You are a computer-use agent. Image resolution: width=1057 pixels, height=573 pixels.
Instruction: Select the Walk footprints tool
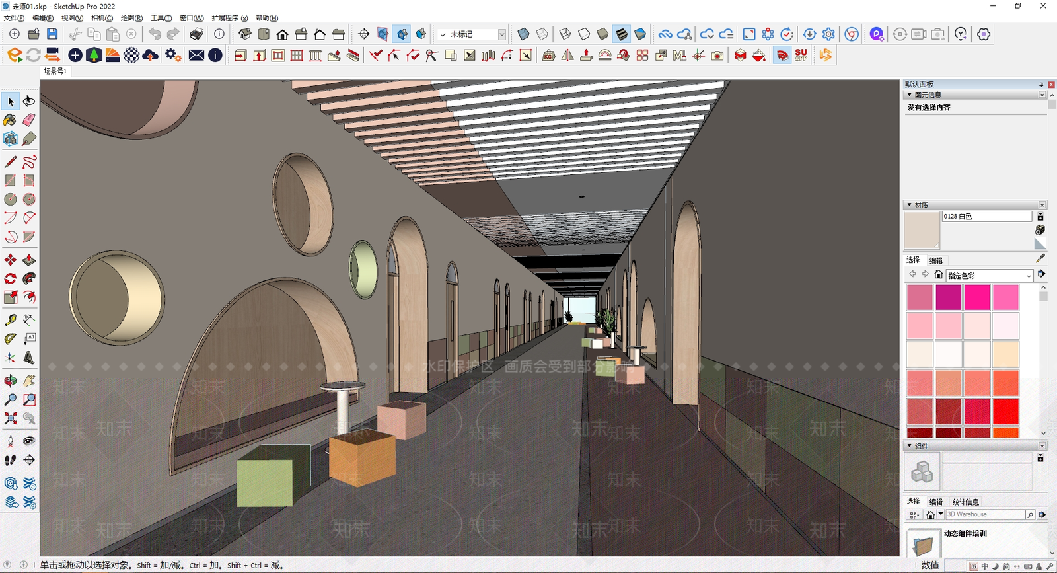pyautogui.click(x=11, y=460)
